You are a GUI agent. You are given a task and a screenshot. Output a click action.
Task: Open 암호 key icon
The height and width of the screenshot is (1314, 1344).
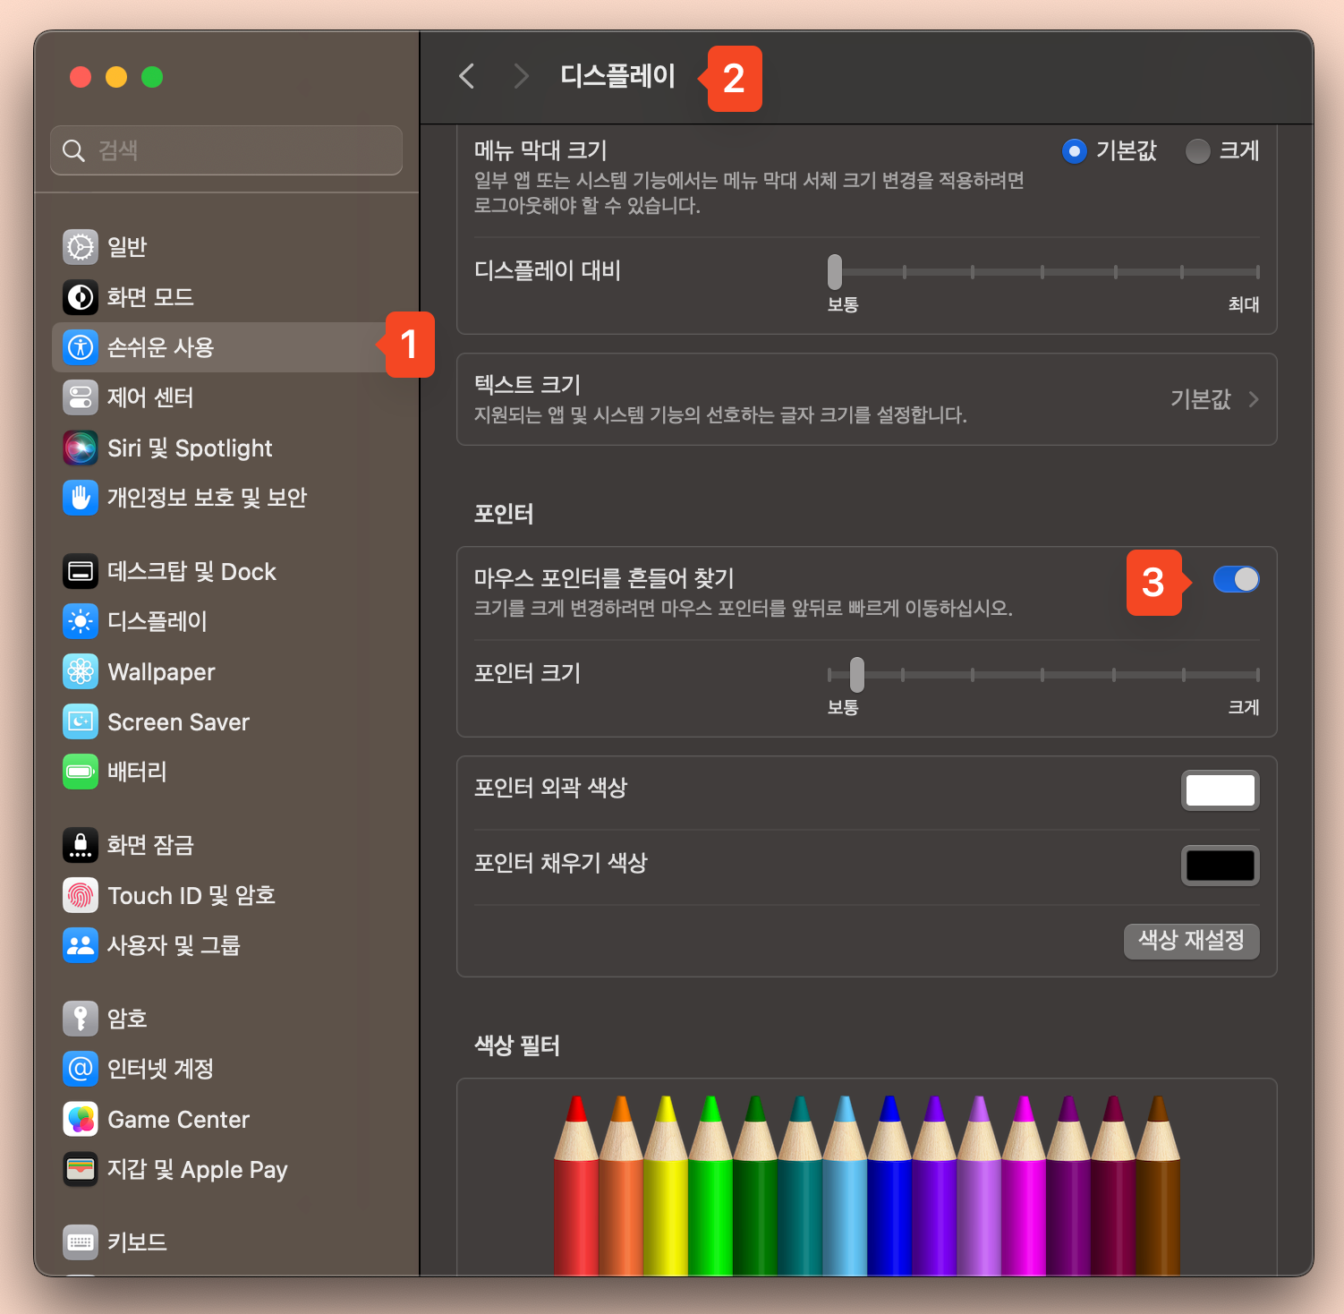(x=81, y=1019)
